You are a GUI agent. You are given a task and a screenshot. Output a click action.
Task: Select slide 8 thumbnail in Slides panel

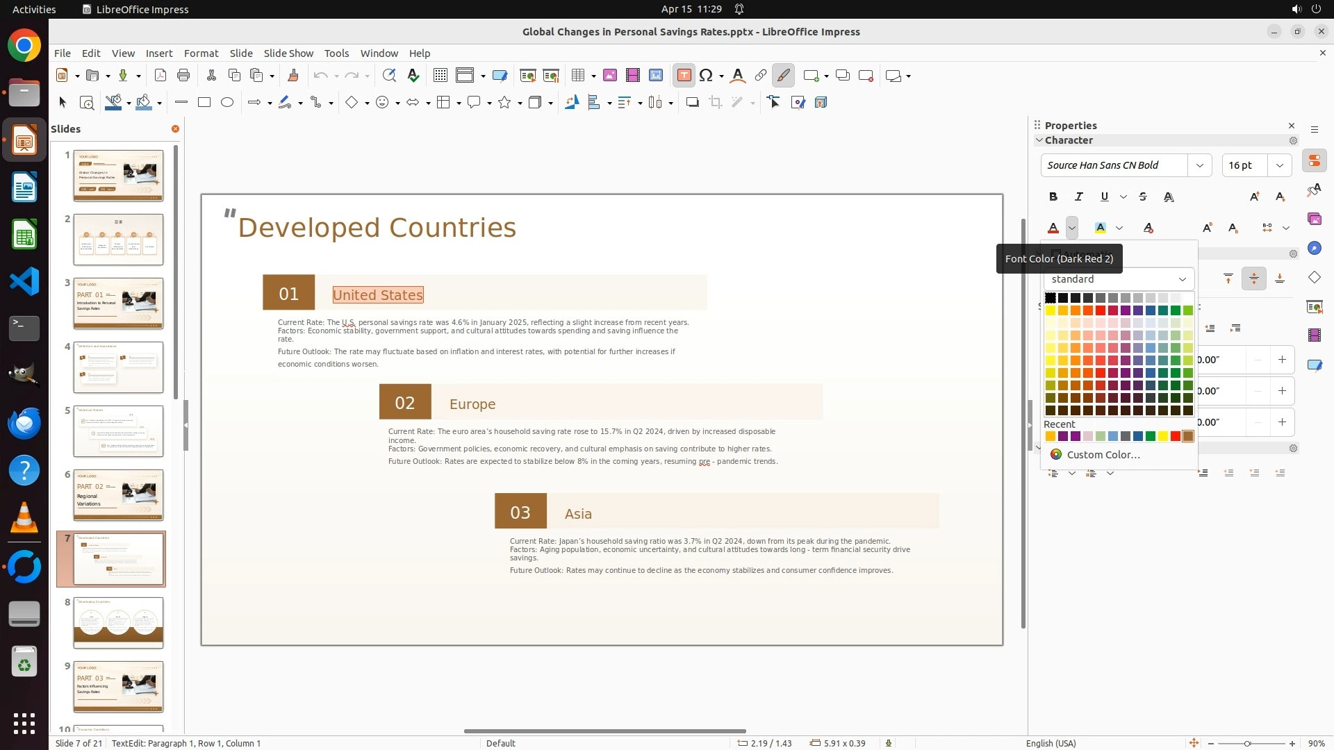[x=118, y=623]
